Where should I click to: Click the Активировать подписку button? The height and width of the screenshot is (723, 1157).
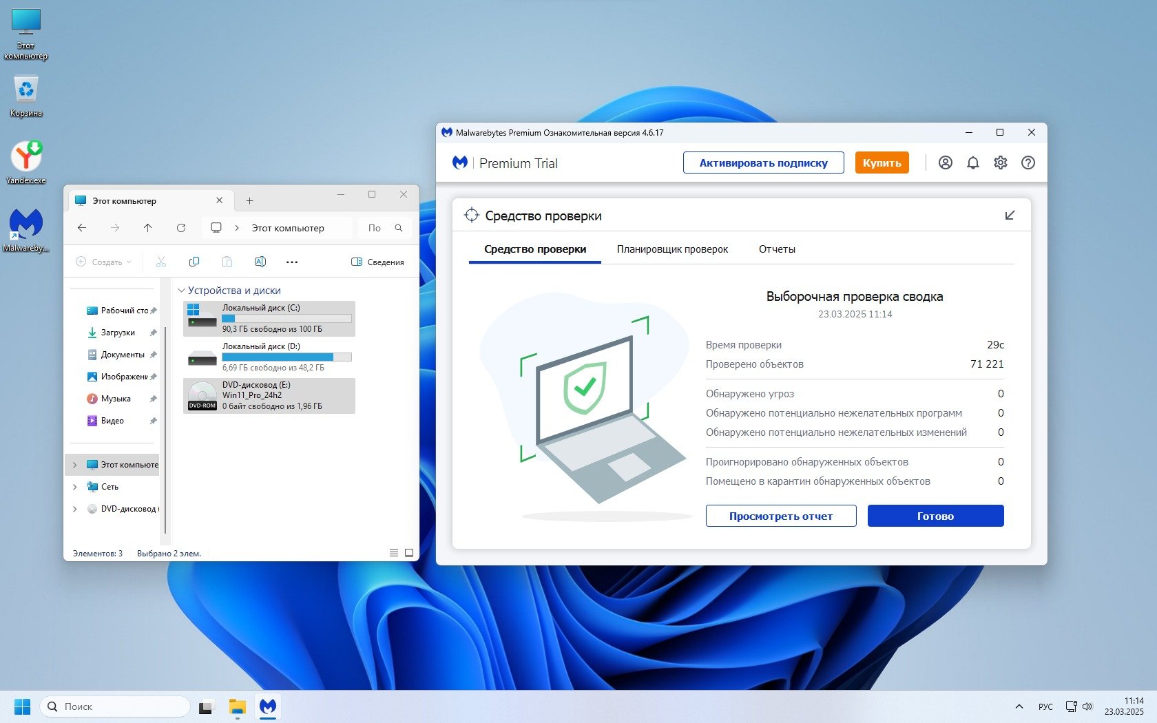pyautogui.click(x=763, y=163)
